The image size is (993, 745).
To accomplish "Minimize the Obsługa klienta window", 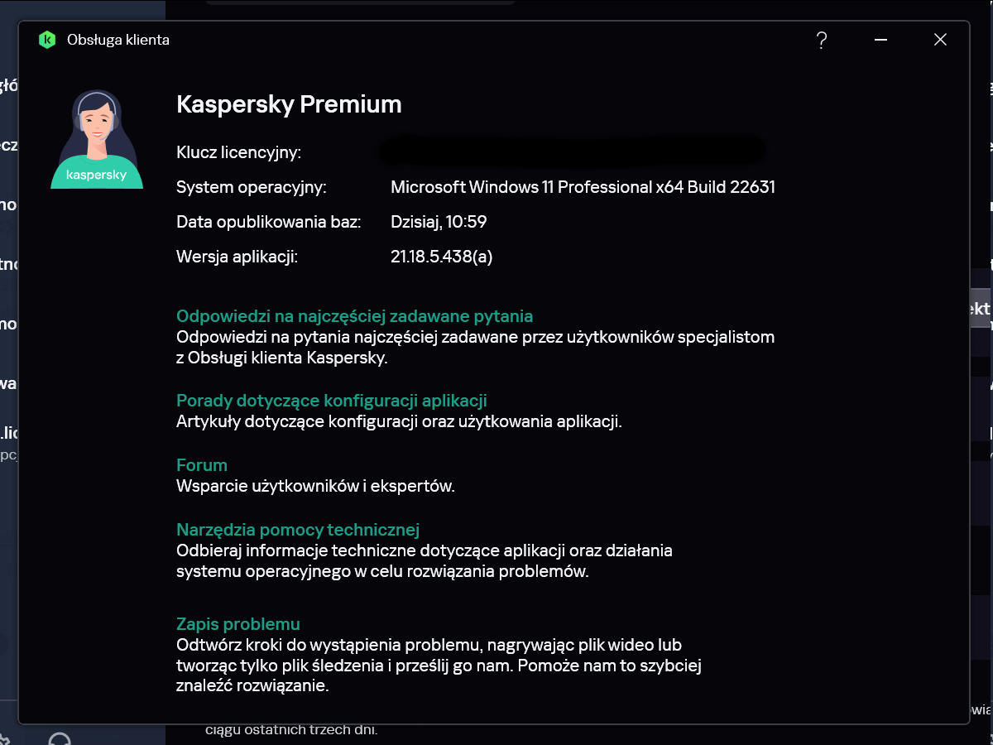I will [x=880, y=40].
